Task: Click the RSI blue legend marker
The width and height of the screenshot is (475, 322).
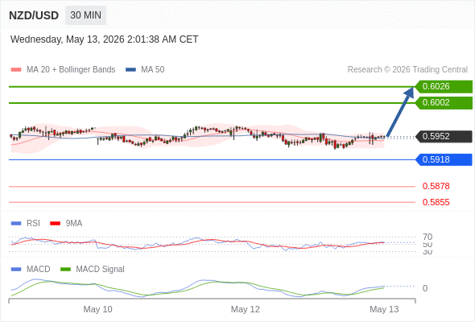Action: point(16,224)
